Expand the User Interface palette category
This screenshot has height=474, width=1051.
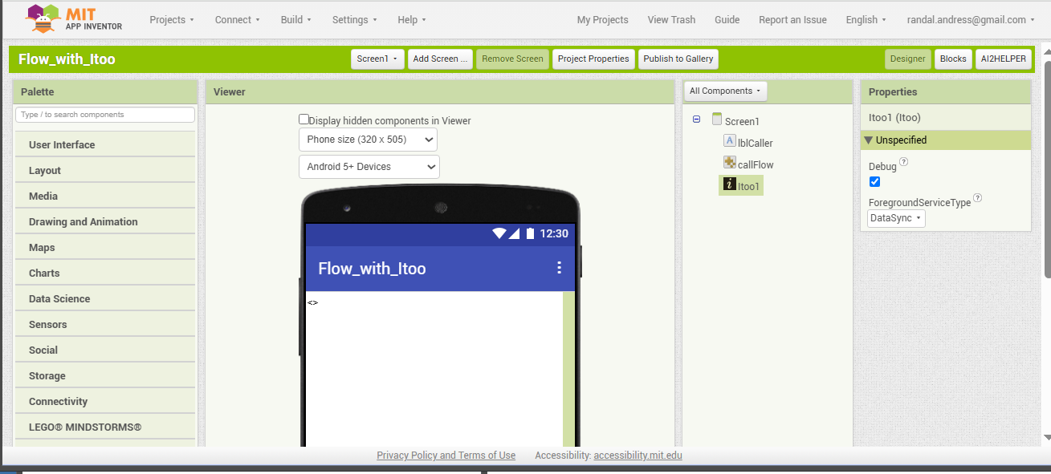click(x=105, y=145)
